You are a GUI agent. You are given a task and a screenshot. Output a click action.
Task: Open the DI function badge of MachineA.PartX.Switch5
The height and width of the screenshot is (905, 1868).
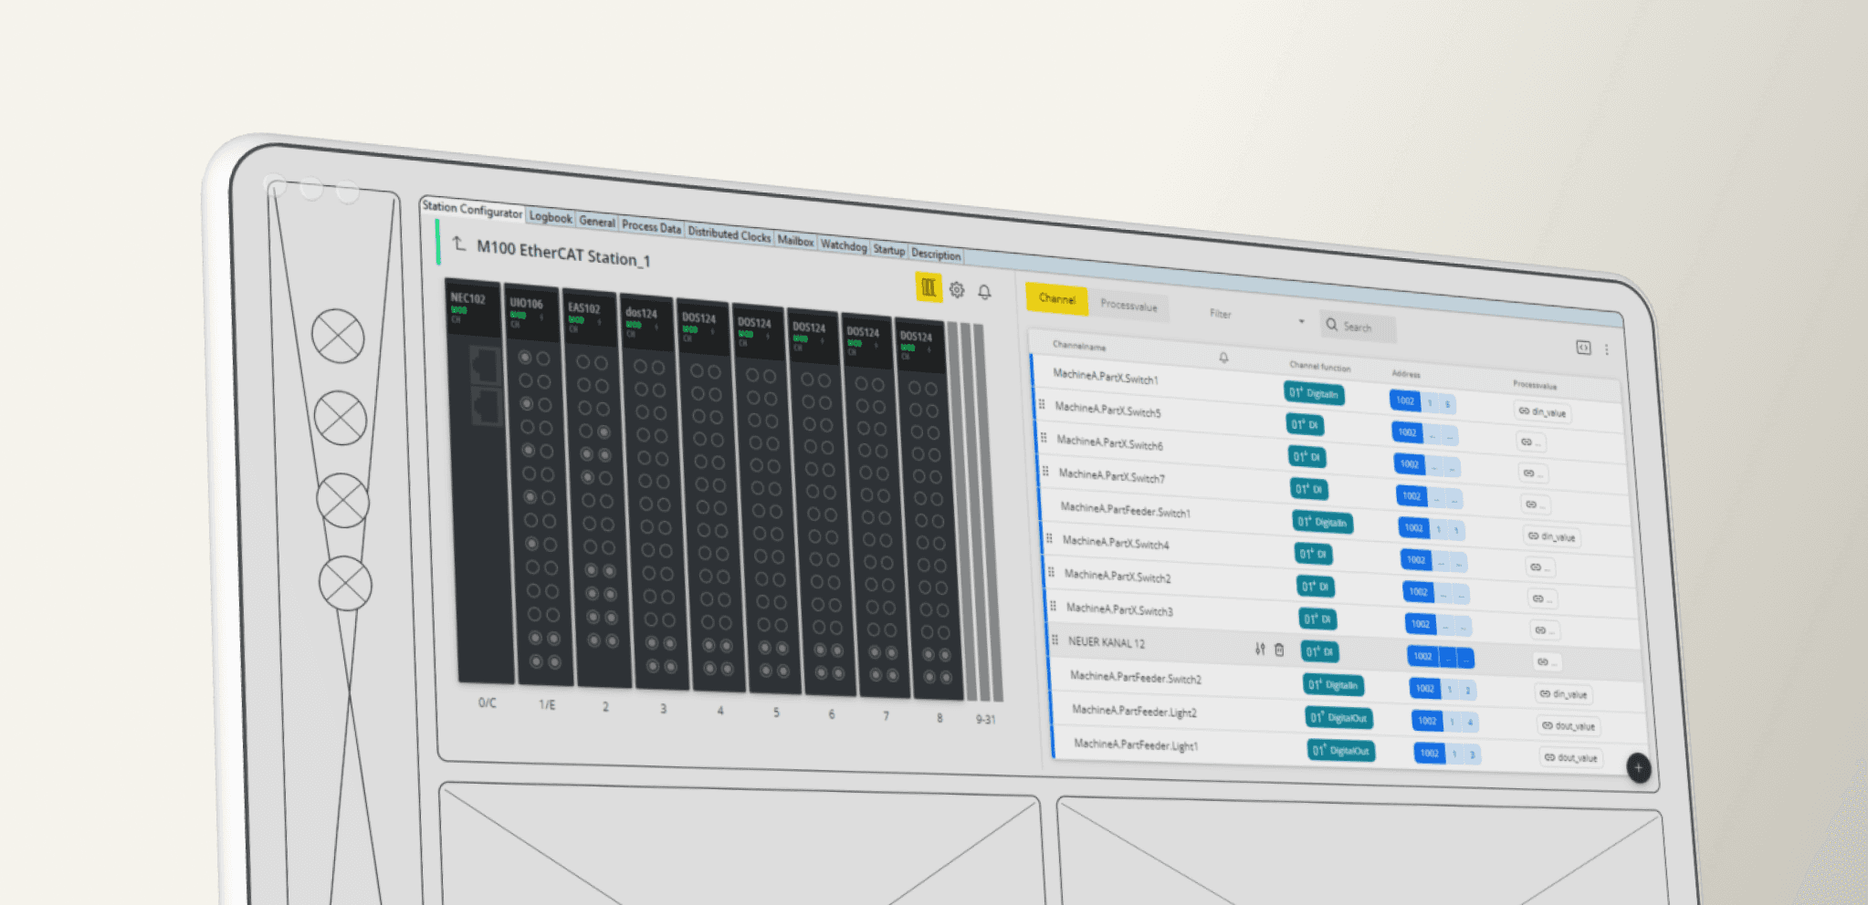pyautogui.click(x=1305, y=424)
